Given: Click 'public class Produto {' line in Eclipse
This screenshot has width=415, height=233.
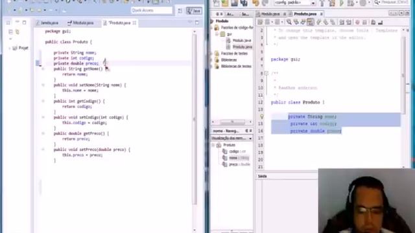Looking at the screenshot, I should click(x=69, y=42).
